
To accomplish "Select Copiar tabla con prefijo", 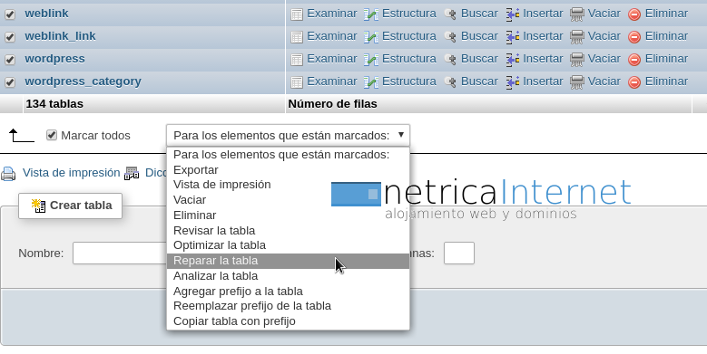I will click(288, 321).
